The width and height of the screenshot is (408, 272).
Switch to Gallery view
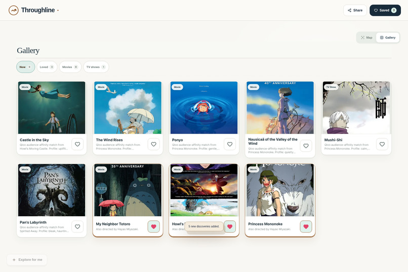pos(388,37)
